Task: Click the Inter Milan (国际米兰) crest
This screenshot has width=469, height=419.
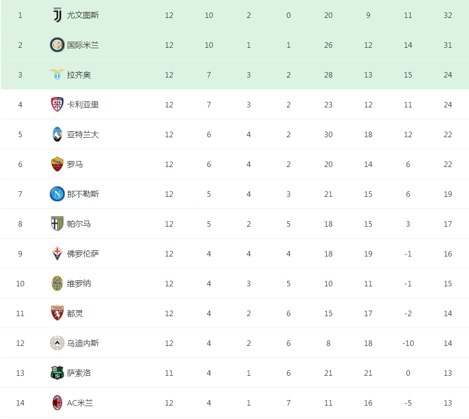Action: tap(57, 45)
